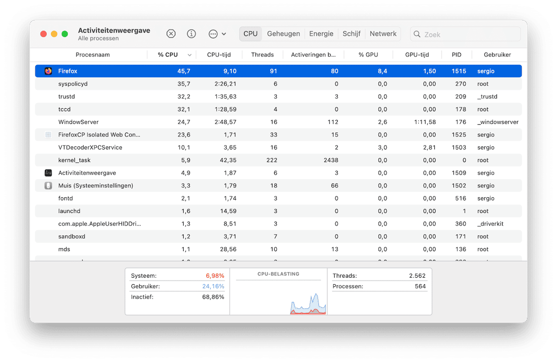Screen dimensions: 557x362
Task: Select the com.apple.AppleUserHIDDri… row
Action: [278, 224]
